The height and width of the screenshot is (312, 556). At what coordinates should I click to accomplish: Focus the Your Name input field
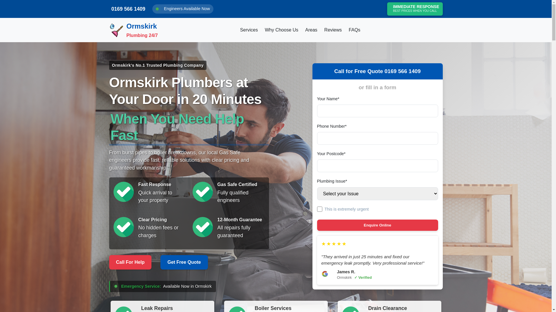coord(377,111)
